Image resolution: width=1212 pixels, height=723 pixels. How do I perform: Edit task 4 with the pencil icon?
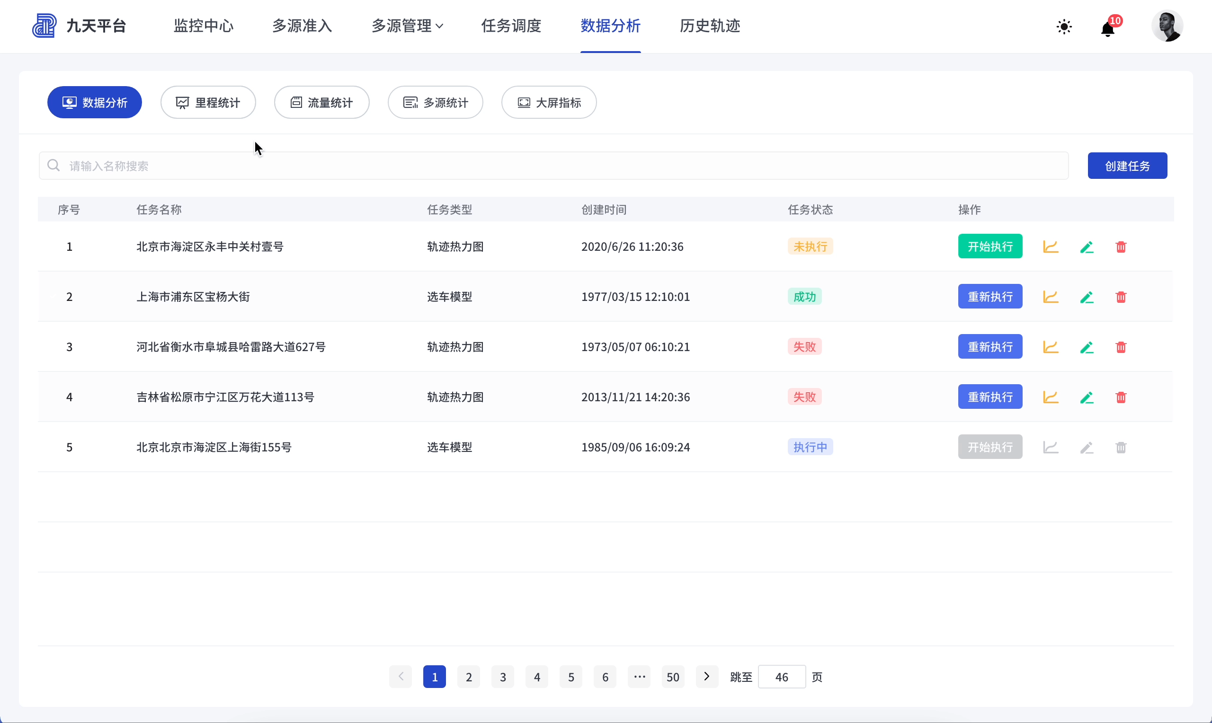point(1087,397)
